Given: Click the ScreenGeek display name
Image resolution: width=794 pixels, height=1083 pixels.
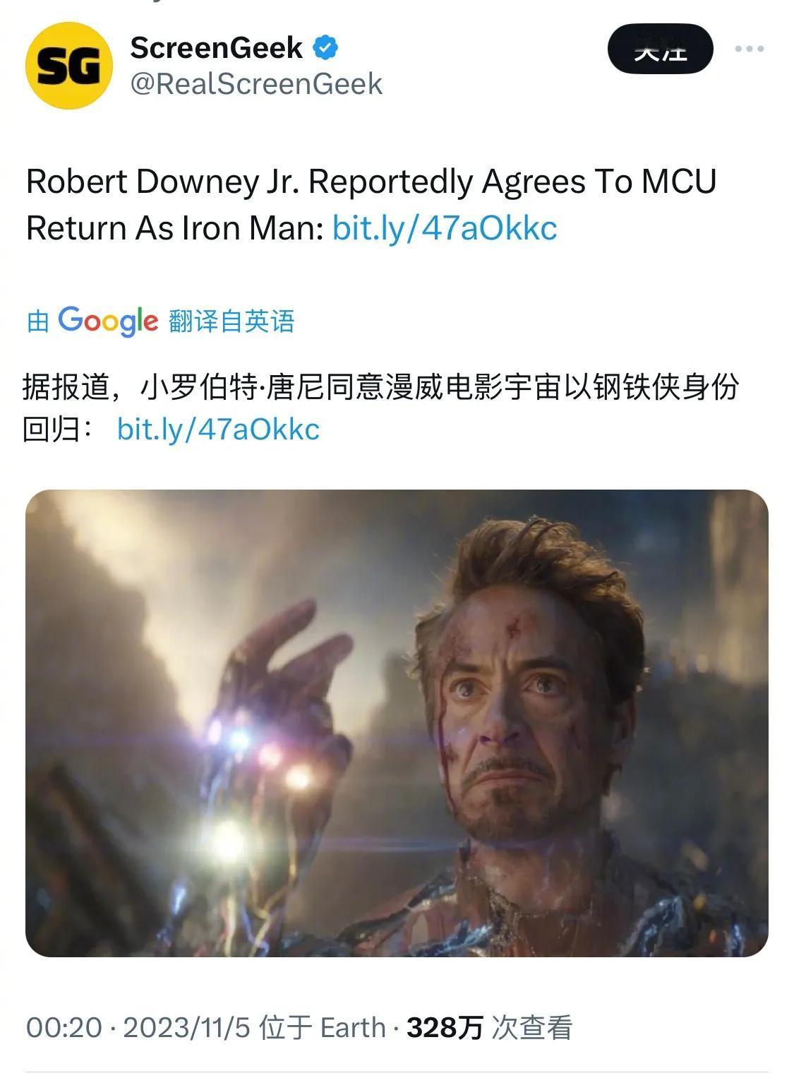Looking at the screenshot, I should pyautogui.click(x=217, y=48).
